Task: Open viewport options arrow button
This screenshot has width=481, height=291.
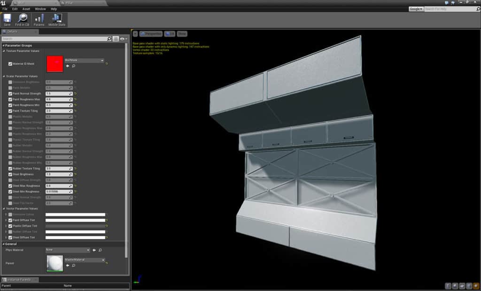Action: pos(135,34)
